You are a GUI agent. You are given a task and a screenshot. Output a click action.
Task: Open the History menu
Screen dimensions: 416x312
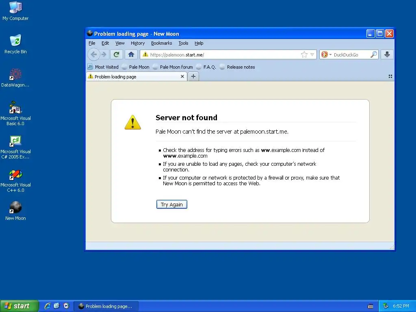pyautogui.click(x=138, y=43)
